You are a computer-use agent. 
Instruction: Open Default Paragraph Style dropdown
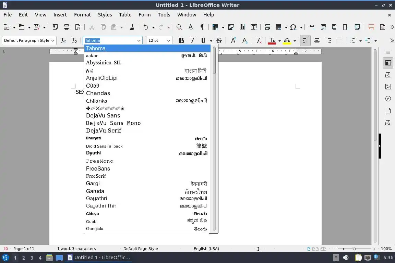53,40
